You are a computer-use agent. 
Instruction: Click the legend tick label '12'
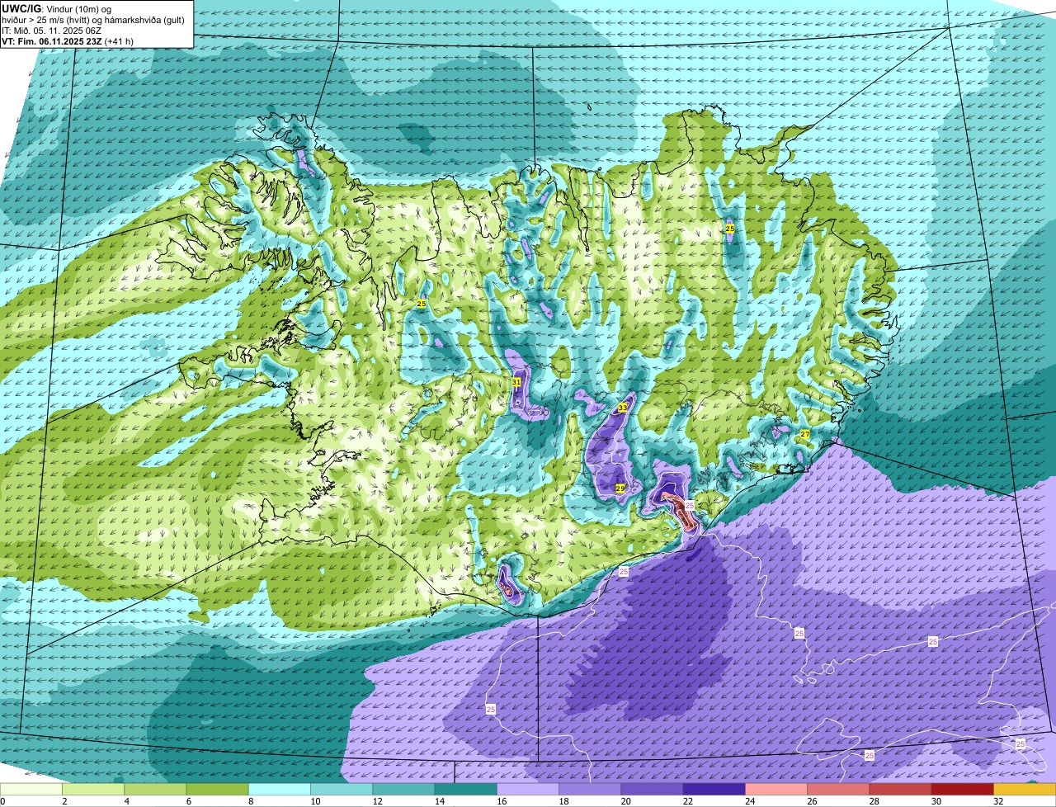(x=377, y=801)
